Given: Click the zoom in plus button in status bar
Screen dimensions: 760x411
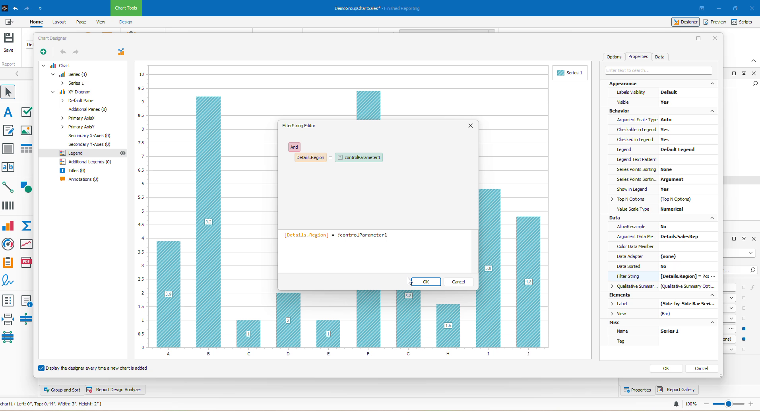Looking at the screenshot, I should point(751,404).
